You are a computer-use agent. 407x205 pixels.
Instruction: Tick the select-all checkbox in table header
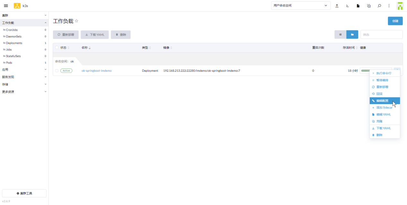tap(57, 48)
